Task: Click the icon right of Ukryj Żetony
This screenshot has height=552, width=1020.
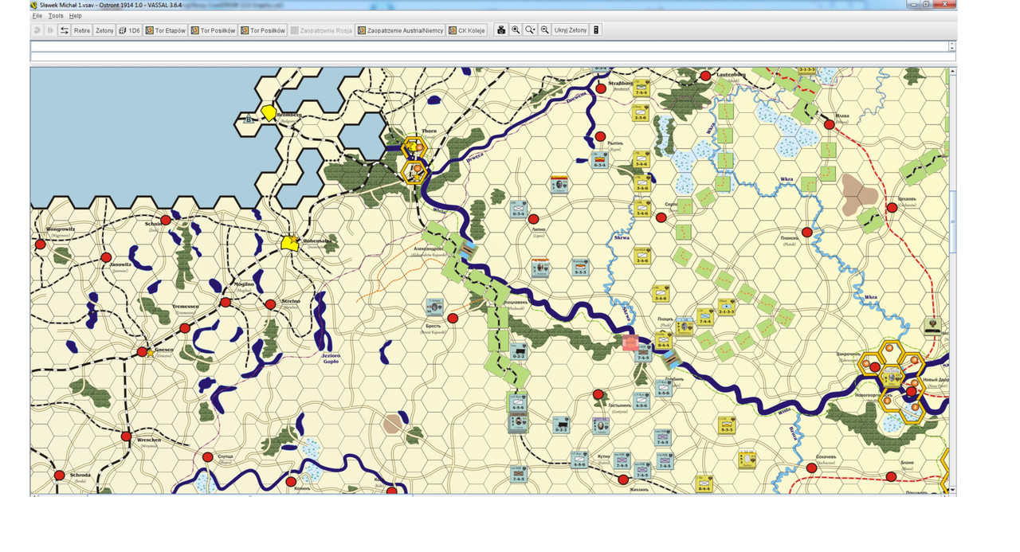Action: tap(596, 30)
